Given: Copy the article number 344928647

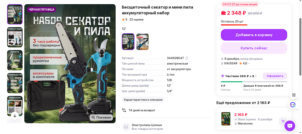Looking at the screenshot, I should (186, 58).
